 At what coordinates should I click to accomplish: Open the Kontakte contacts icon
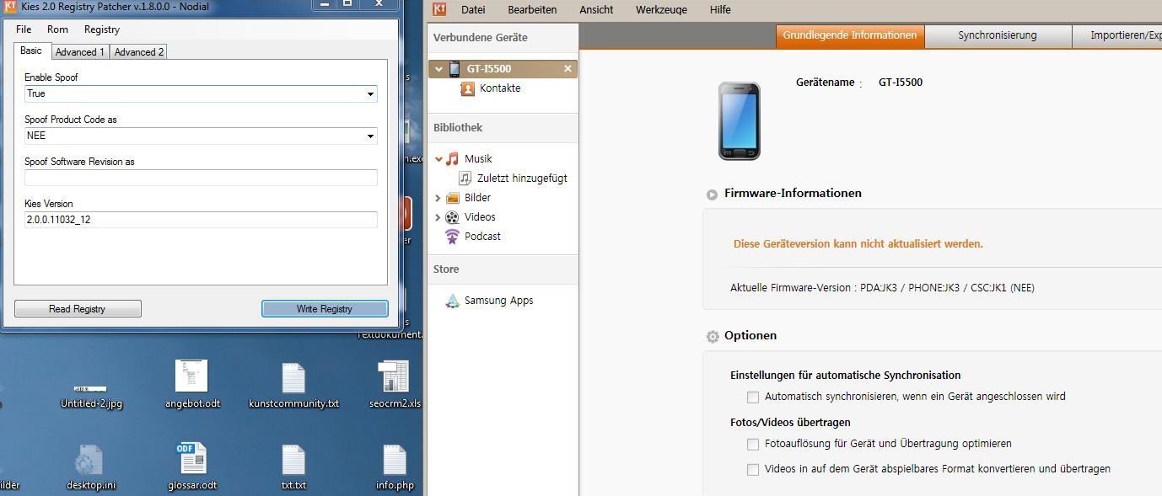click(x=468, y=88)
